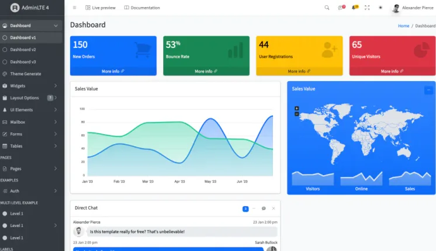Open search with the magnifier icon
This screenshot has height=251, width=436.
pos(327,8)
